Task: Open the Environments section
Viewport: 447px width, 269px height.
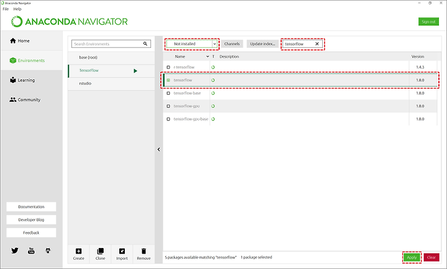Action: pyautogui.click(x=32, y=60)
